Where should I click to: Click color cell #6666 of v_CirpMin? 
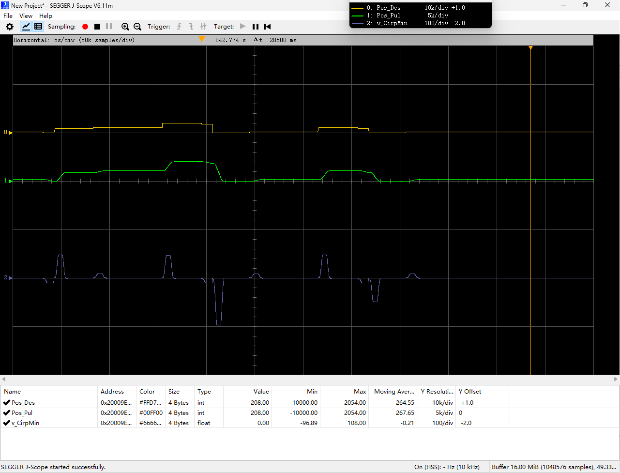[x=151, y=423]
